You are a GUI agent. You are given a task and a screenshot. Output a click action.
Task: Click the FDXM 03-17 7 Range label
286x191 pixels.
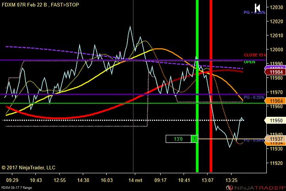point(16,187)
